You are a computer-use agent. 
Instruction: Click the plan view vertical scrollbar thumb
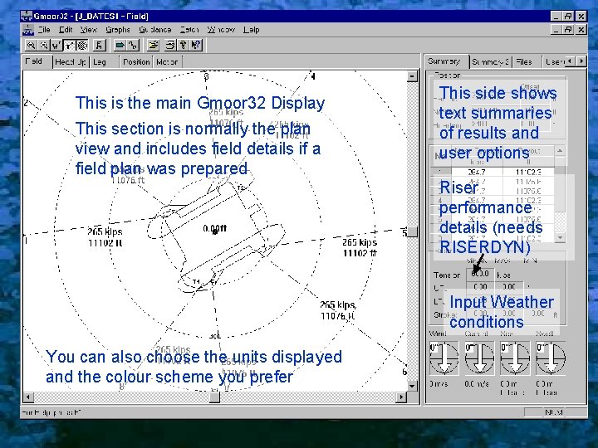(412, 231)
